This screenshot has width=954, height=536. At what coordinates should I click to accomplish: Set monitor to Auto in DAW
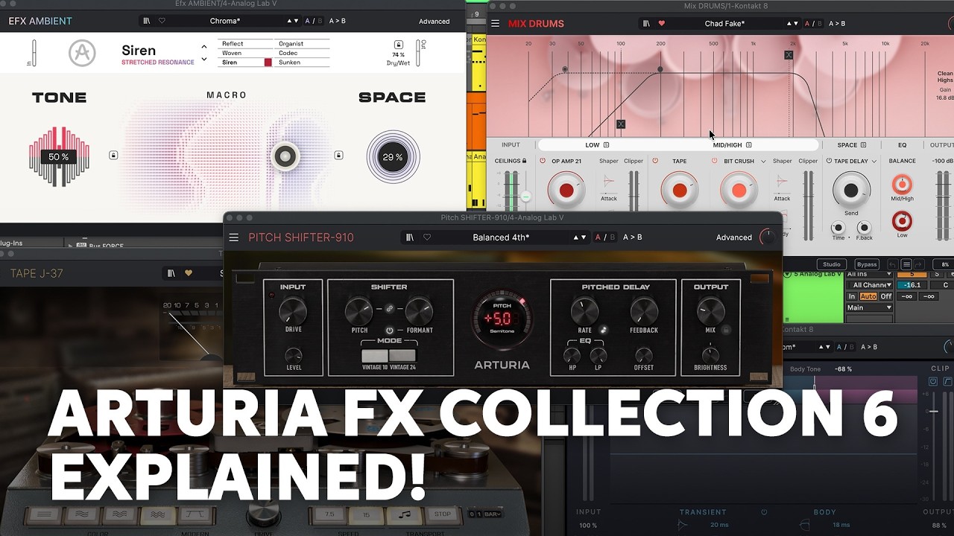868,296
